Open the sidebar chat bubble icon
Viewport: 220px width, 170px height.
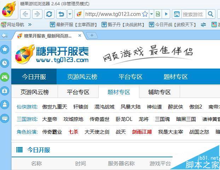tap(5, 118)
